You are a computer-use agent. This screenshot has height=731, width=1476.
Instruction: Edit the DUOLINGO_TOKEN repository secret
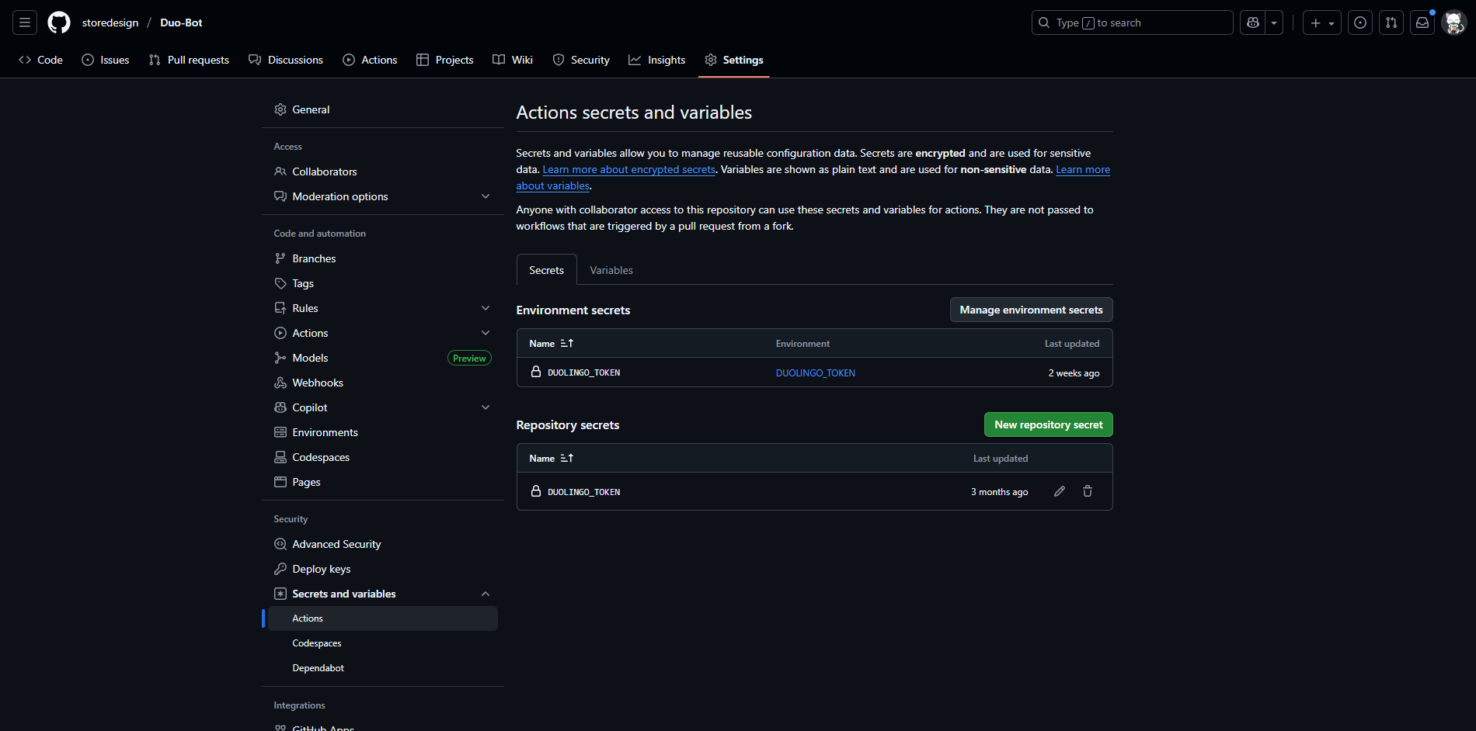point(1060,491)
